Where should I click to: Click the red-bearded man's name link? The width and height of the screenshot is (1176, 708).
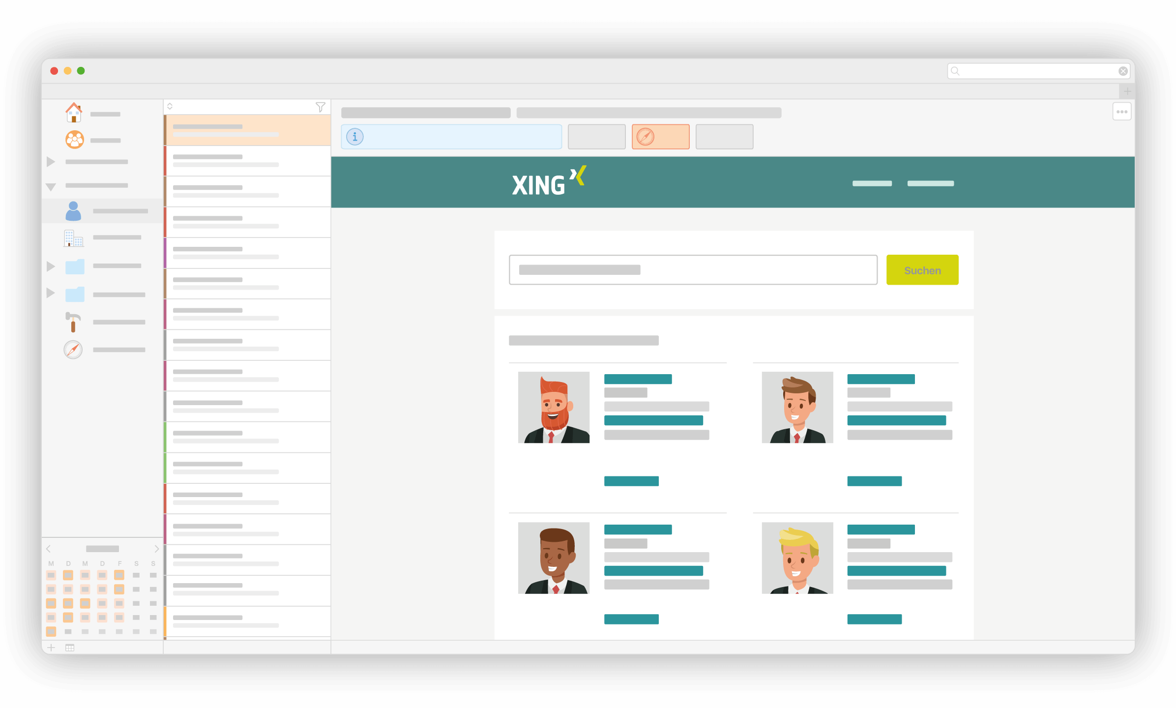point(638,379)
